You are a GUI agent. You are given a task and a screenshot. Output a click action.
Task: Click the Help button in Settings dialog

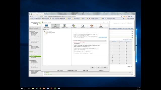coord(93,67)
